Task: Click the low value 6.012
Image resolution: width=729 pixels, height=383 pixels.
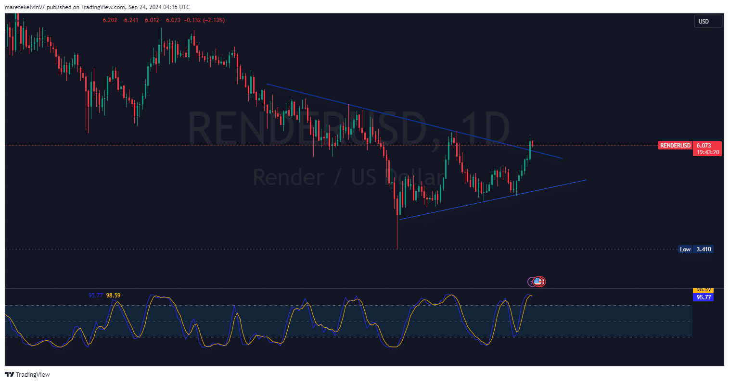Action: pos(152,20)
